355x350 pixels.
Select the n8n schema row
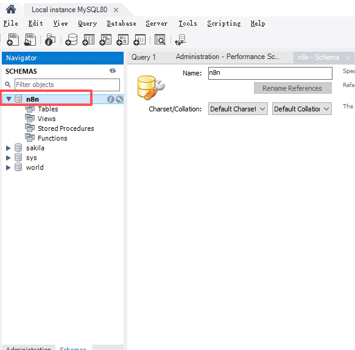click(63, 99)
